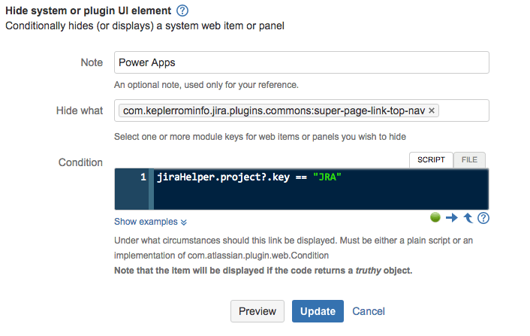Click the green script status indicator
The image size is (530, 336).
click(435, 218)
